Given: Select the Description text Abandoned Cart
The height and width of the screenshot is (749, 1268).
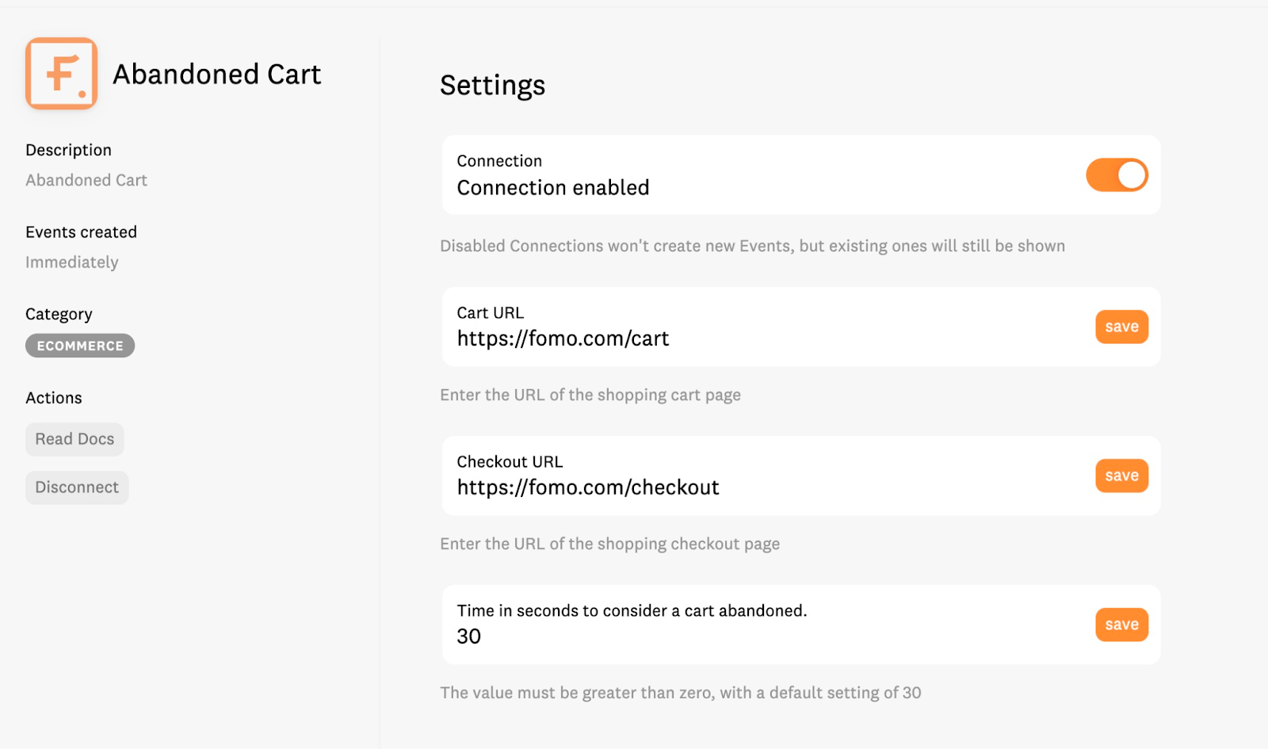Looking at the screenshot, I should (86, 180).
